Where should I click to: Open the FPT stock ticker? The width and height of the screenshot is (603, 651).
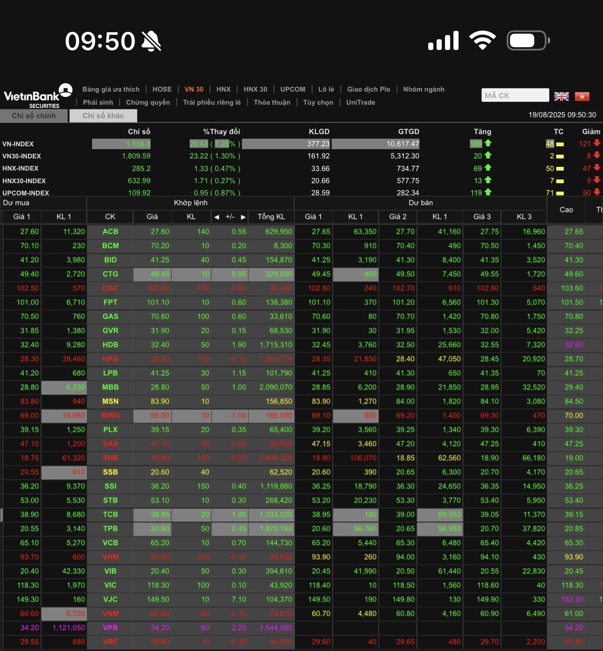pos(110,302)
